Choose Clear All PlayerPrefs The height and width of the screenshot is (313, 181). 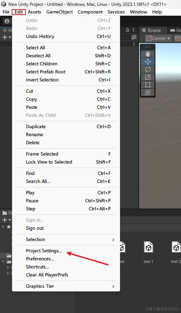click(66, 275)
